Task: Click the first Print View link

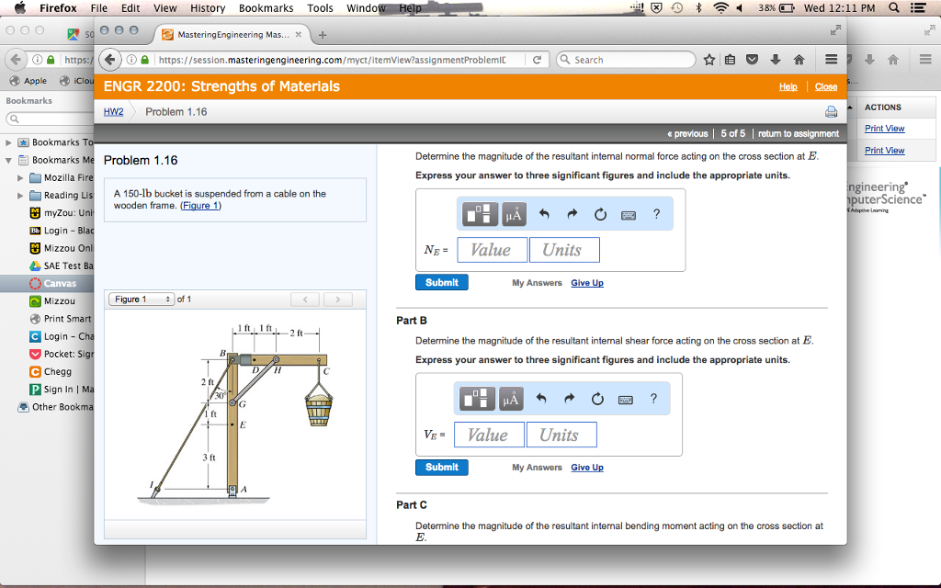Action: pos(884,129)
